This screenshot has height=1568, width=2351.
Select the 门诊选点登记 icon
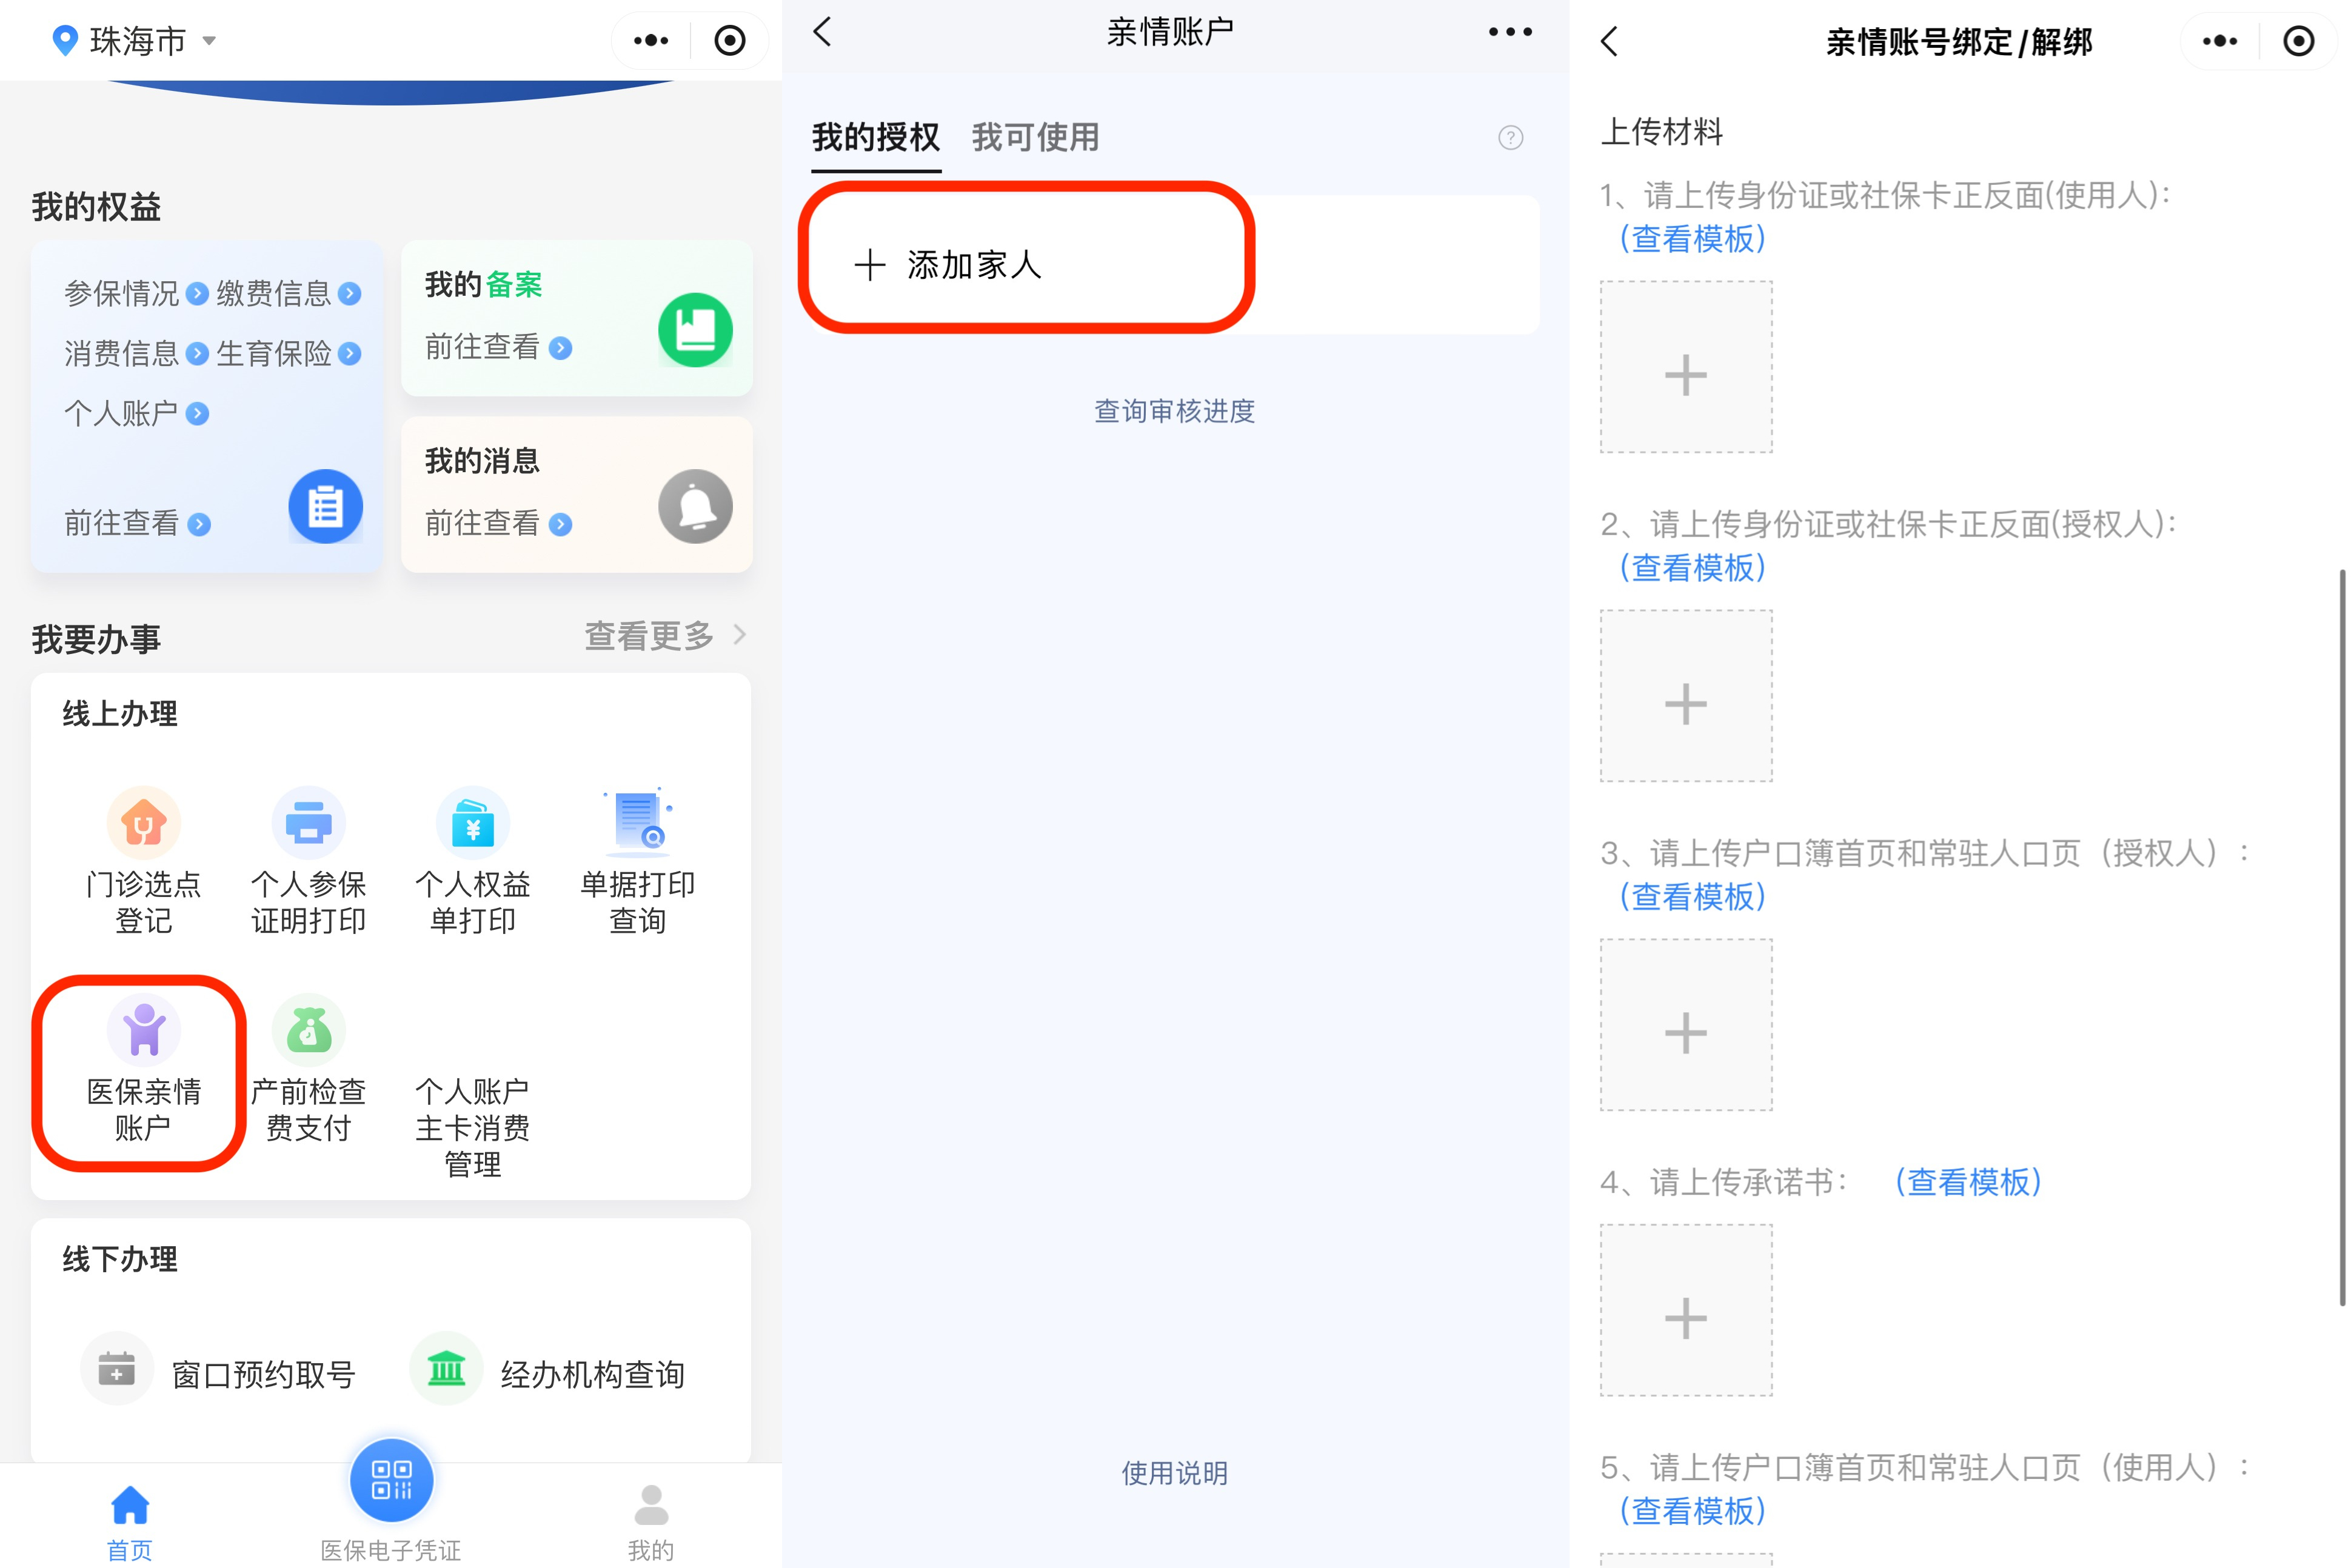click(x=143, y=822)
